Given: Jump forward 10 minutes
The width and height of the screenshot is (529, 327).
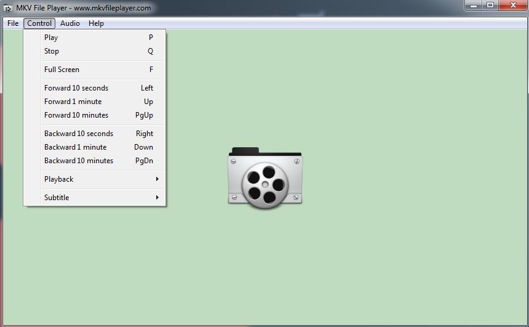Looking at the screenshot, I should coord(95,115).
